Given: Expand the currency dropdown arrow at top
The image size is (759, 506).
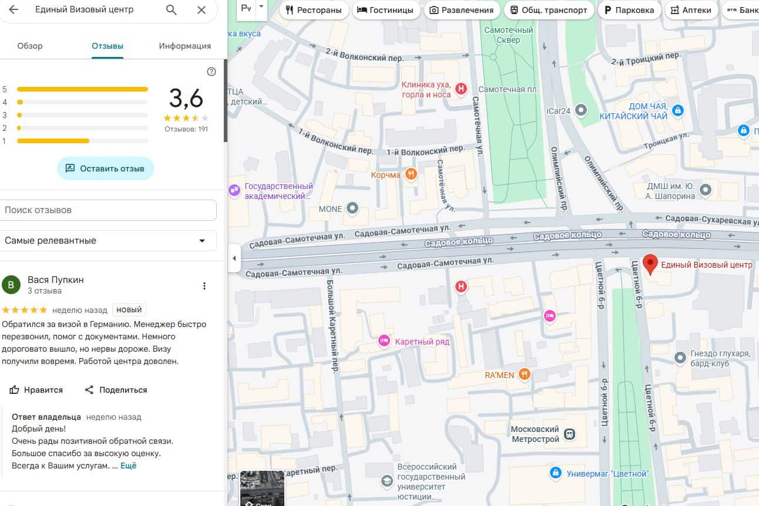Looking at the screenshot, I should coord(261,7).
